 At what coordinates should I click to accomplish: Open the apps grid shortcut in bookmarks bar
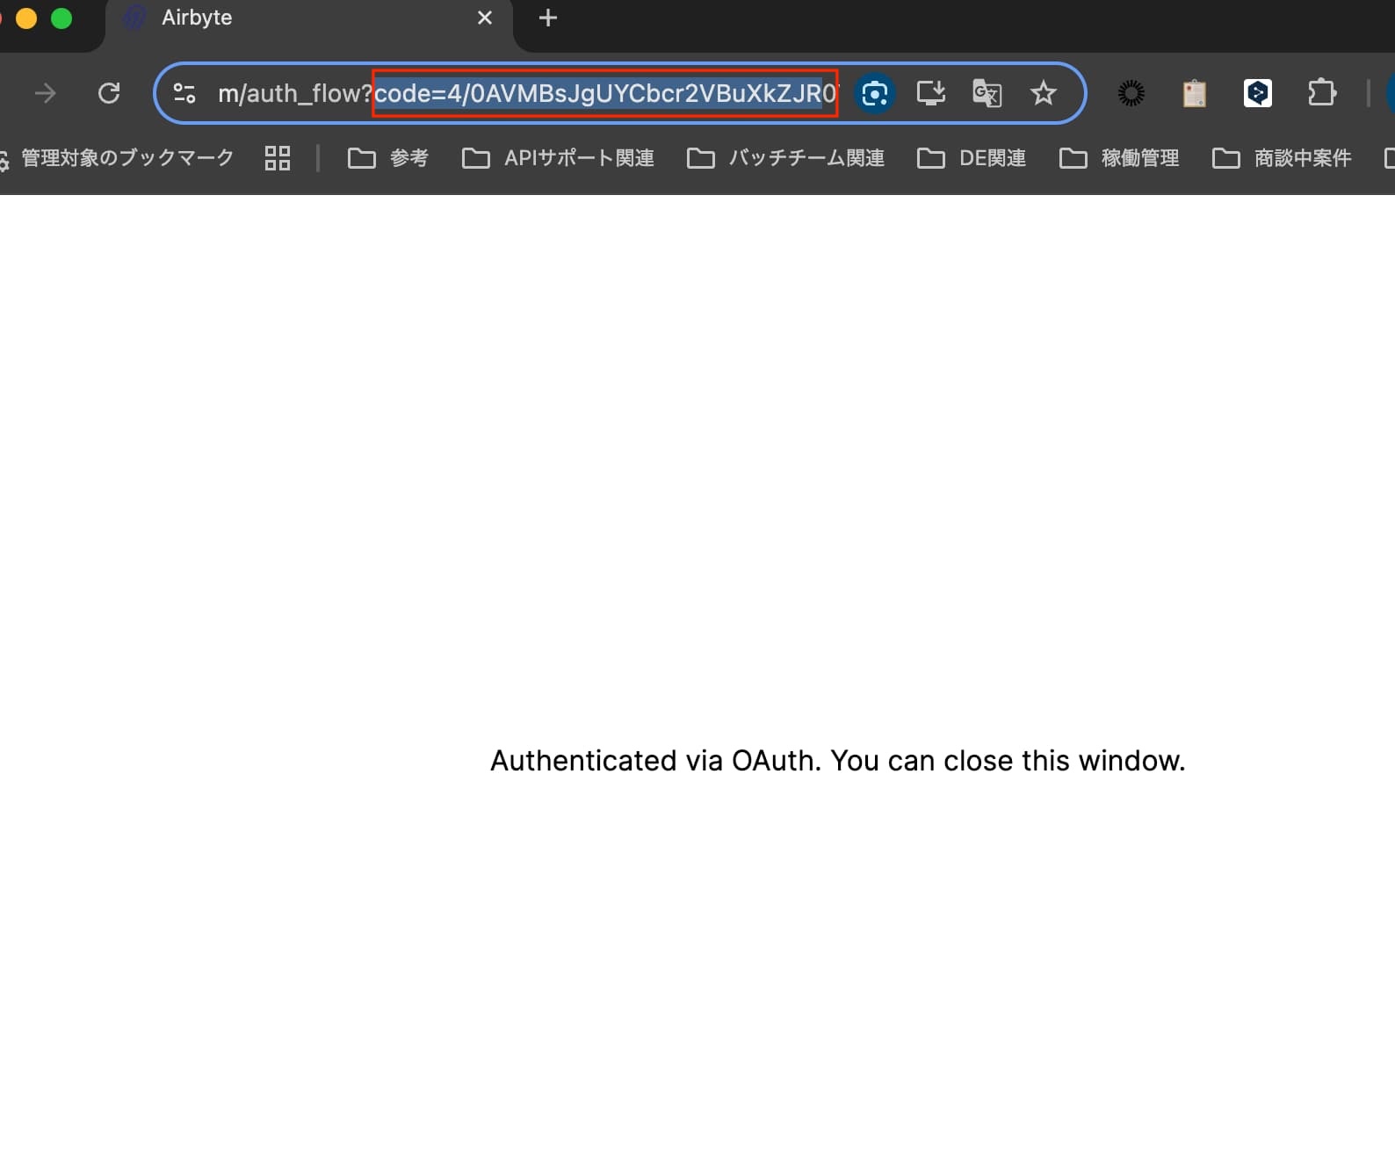278,158
